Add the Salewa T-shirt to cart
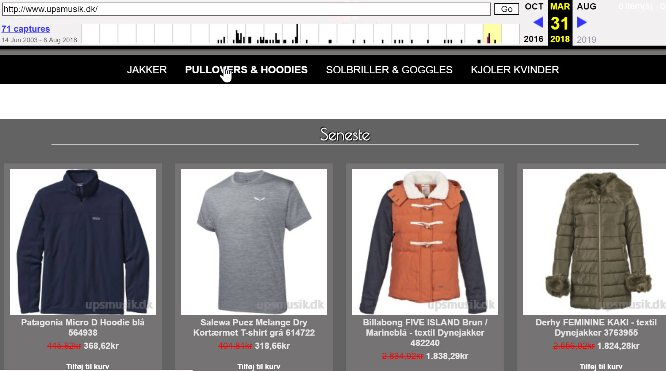The width and height of the screenshot is (666, 371). pyautogui.click(x=259, y=367)
